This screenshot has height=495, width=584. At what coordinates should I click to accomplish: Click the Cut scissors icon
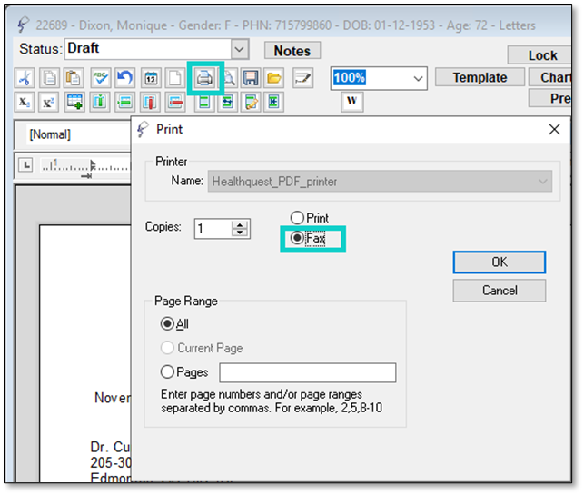point(25,78)
